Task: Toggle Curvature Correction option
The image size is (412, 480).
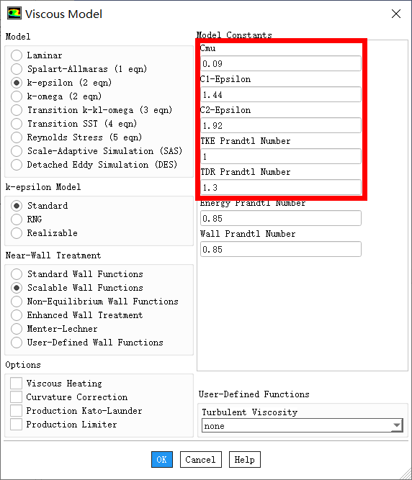Action: (17, 397)
